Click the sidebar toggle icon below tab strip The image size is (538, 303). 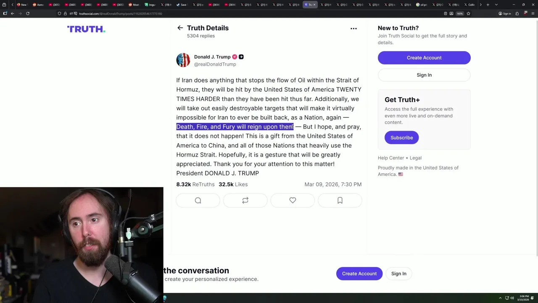click(x=5, y=13)
